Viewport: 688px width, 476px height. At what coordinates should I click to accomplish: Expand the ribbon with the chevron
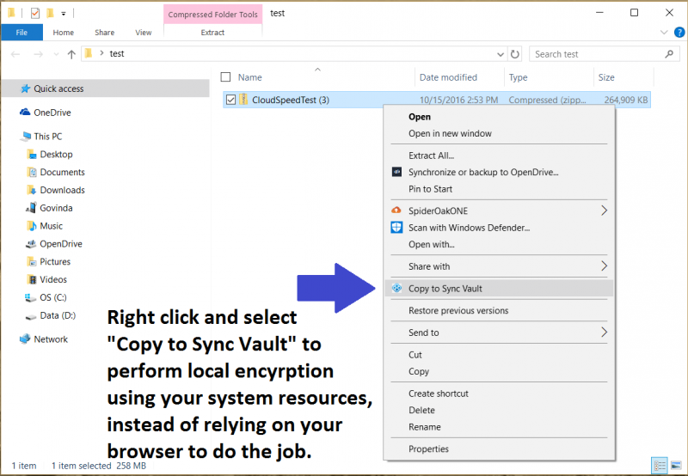click(664, 32)
